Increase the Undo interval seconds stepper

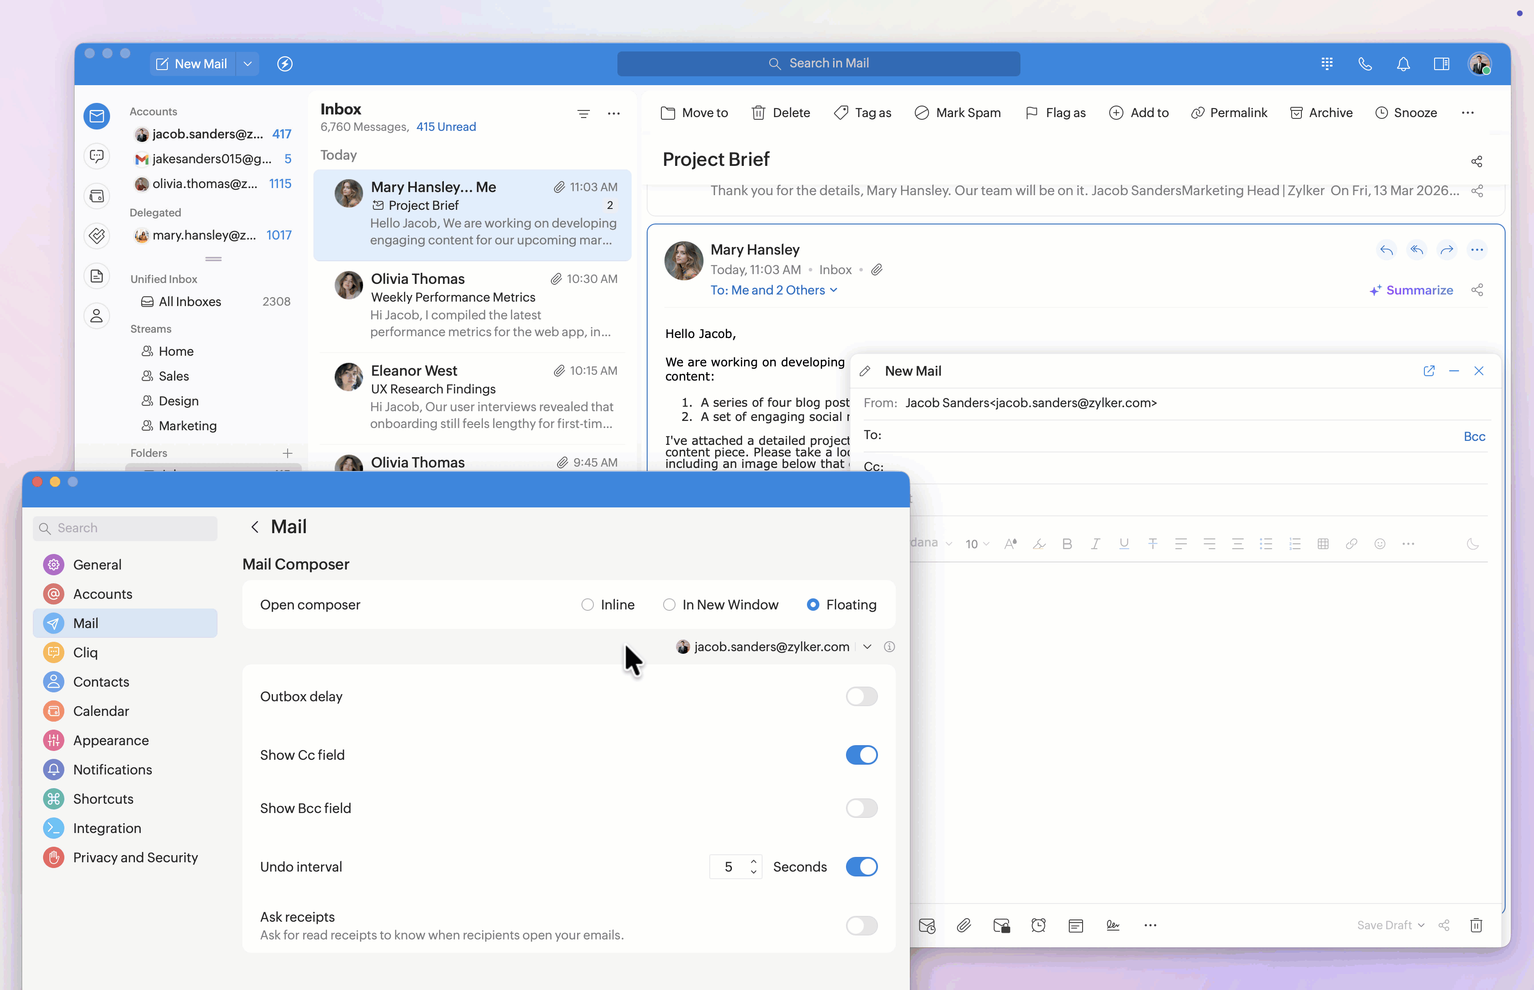(x=753, y=861)
